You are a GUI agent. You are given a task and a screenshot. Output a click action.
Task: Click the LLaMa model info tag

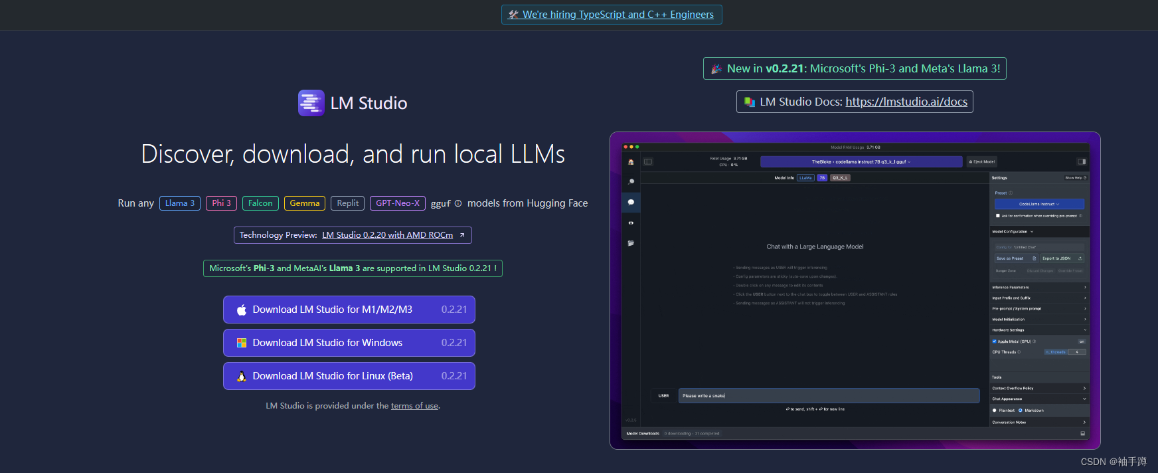(805, 178)
